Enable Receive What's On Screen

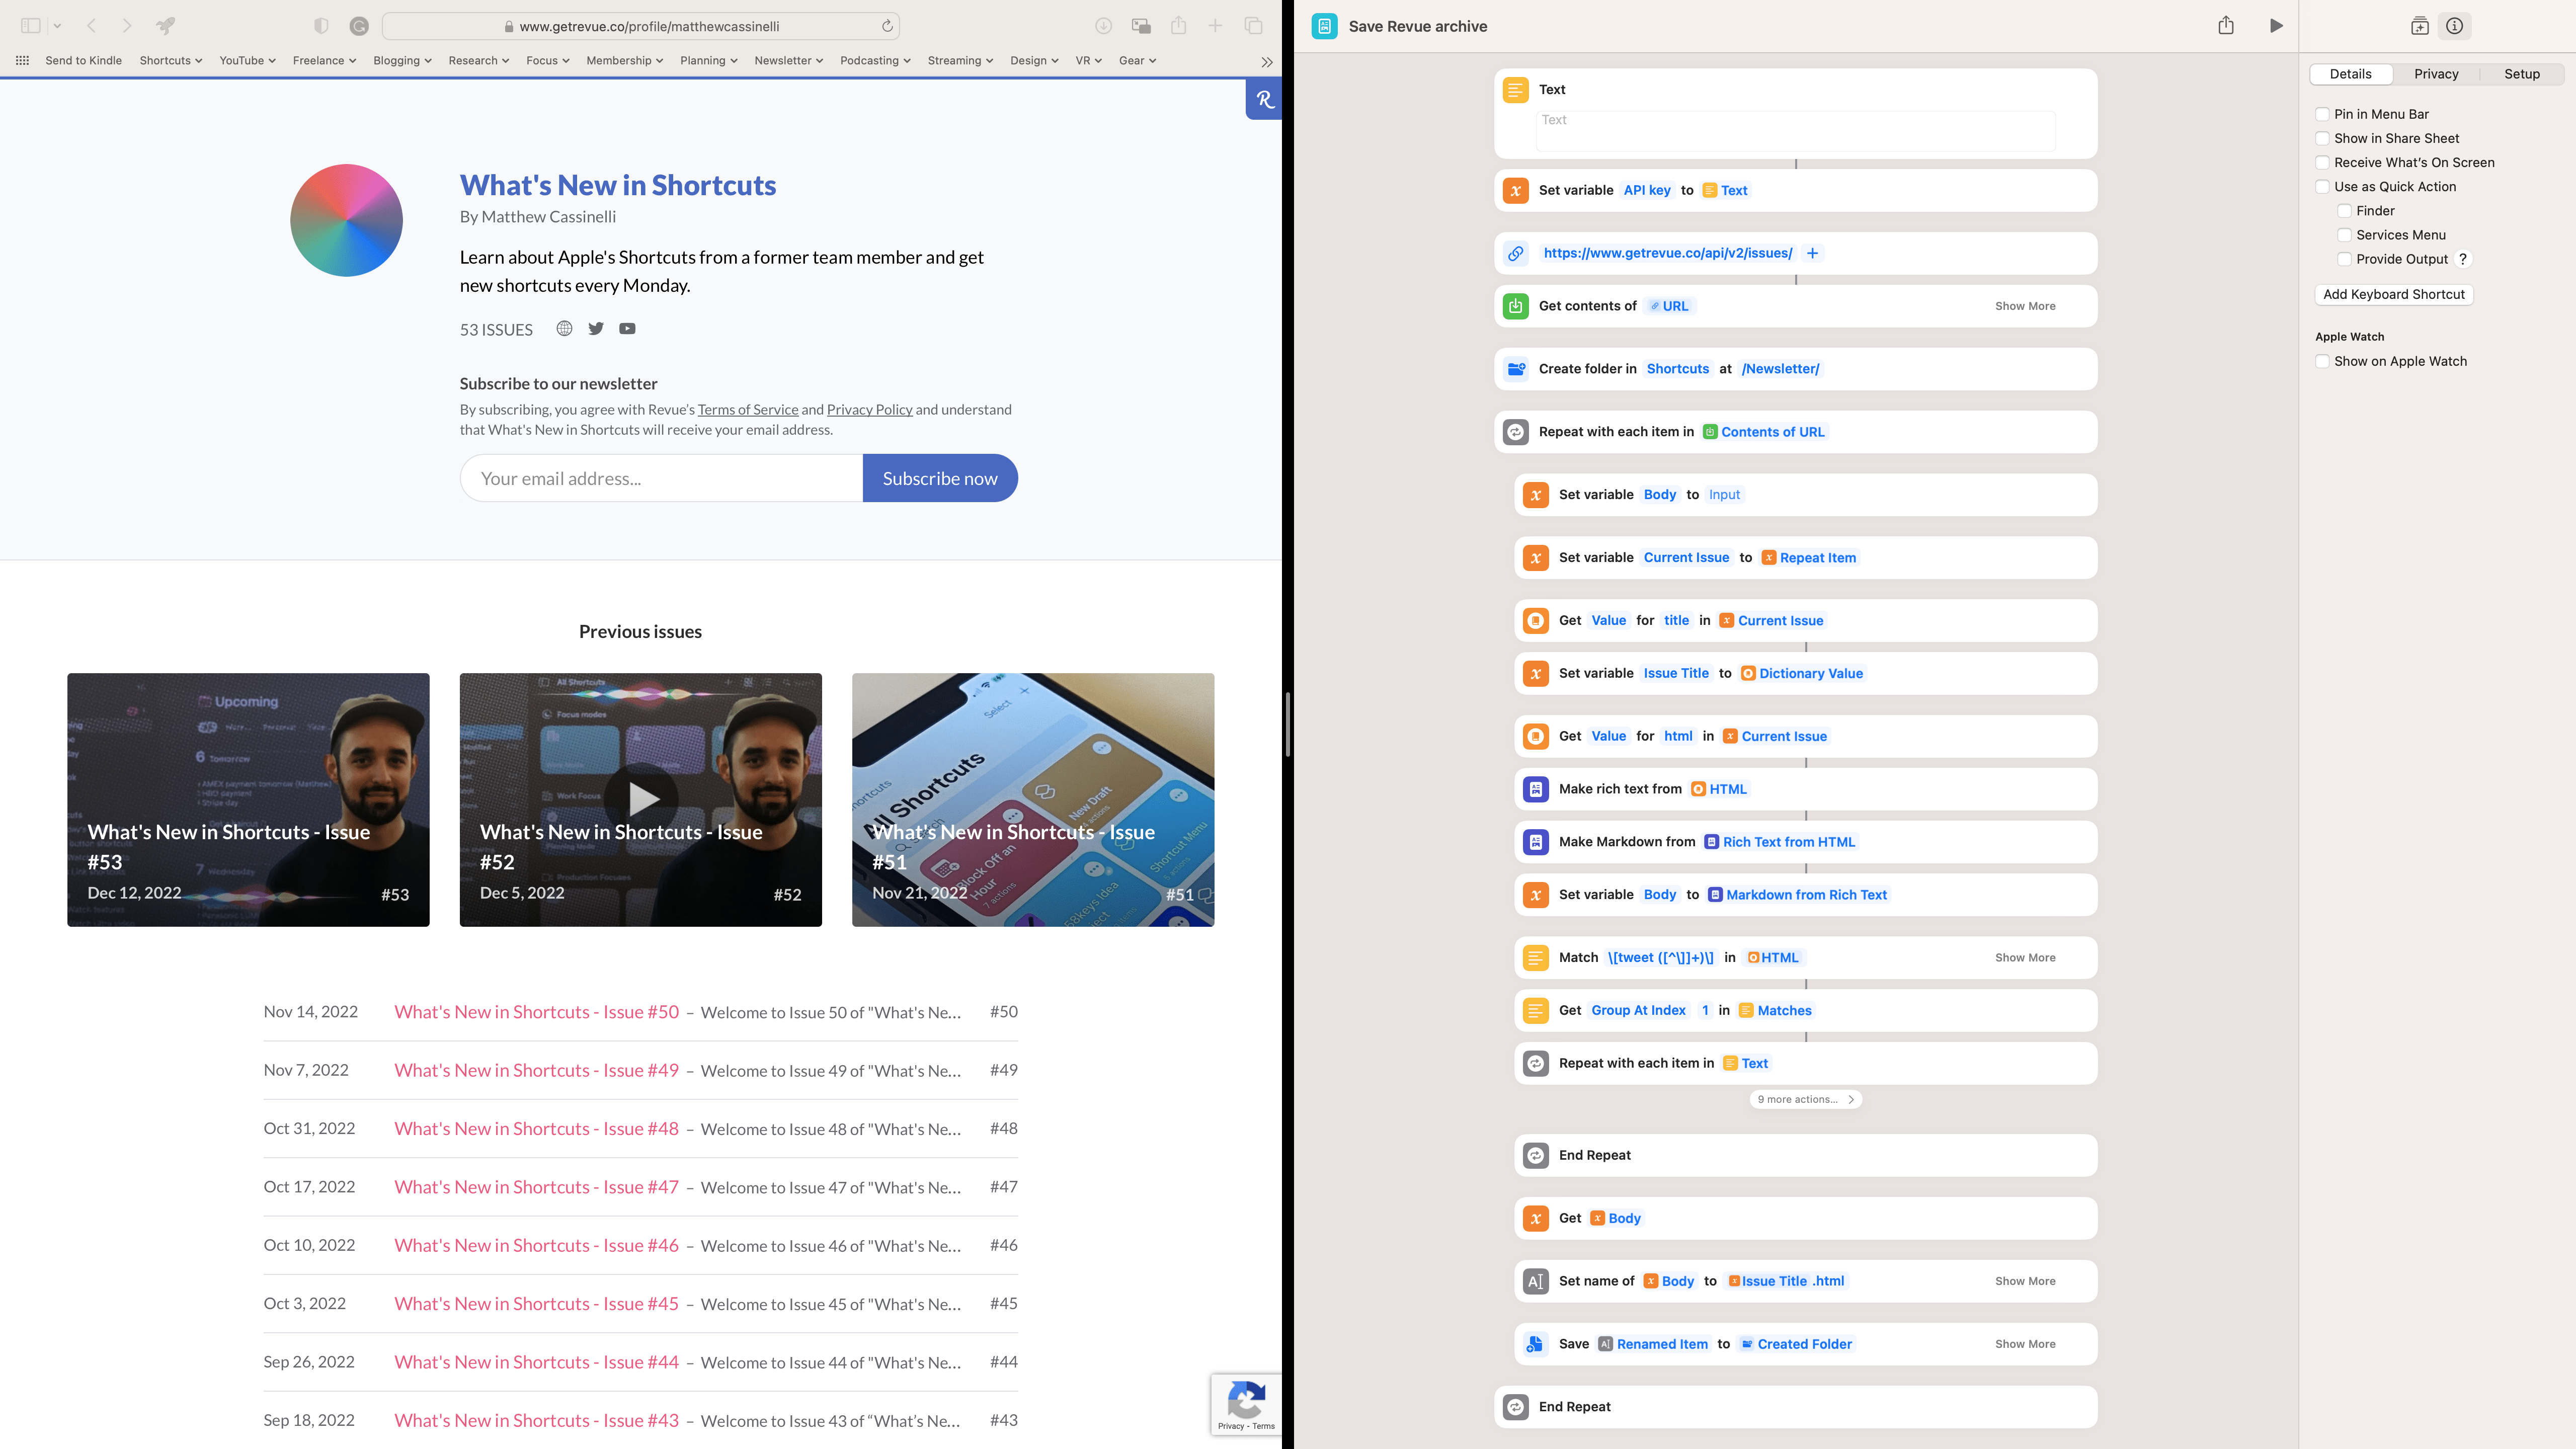2323,162
